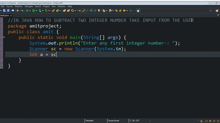Click the home icon in status bar
The height and width of the screenshot is (123, 220).
point(201,121)
